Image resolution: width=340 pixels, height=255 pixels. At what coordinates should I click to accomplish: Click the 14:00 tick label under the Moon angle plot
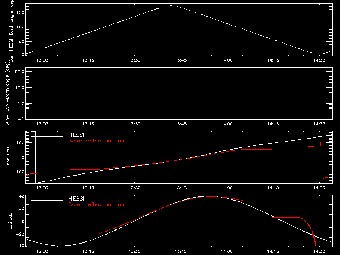click(x=227, y=124)
